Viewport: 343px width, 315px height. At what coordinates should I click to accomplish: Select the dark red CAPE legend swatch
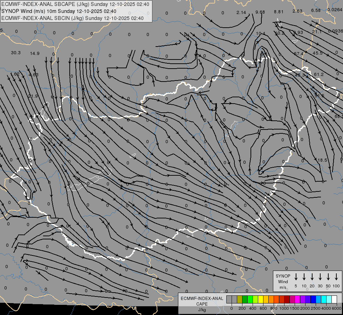pyautogui.click(x=287, y=299)
